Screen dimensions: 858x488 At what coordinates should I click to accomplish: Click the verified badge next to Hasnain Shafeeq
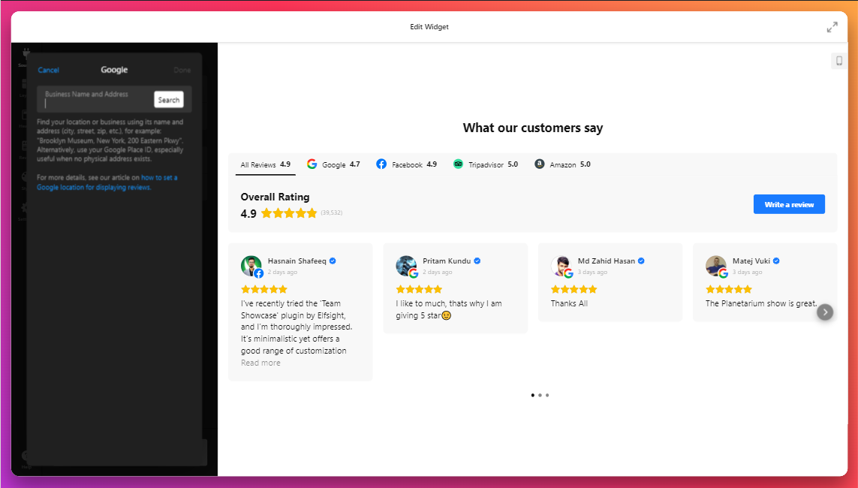coord(333,261)
